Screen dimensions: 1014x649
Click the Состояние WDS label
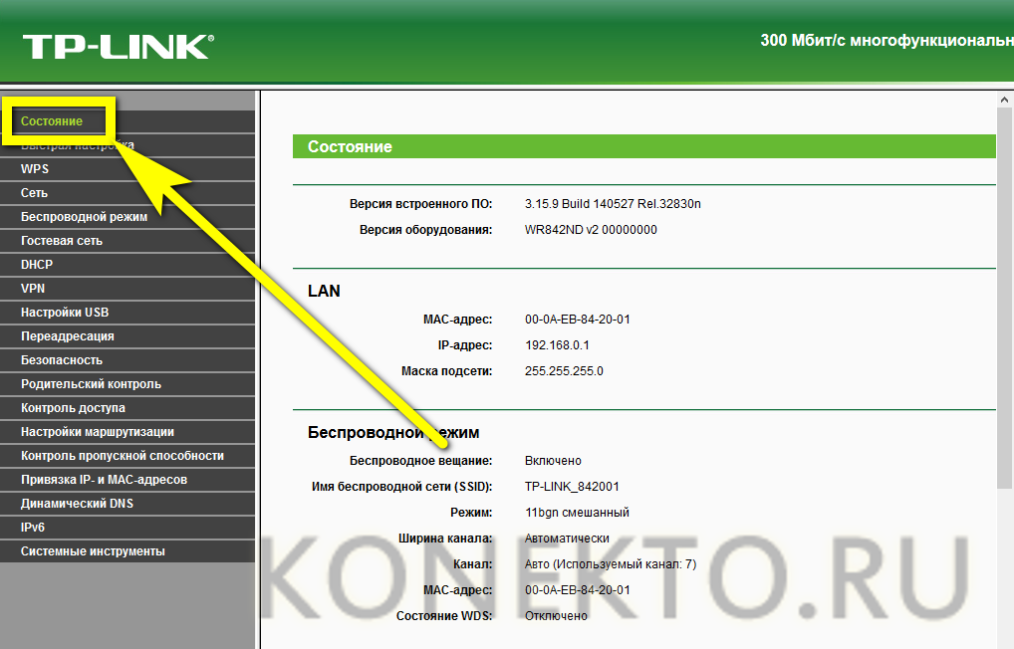pos(444,615)
